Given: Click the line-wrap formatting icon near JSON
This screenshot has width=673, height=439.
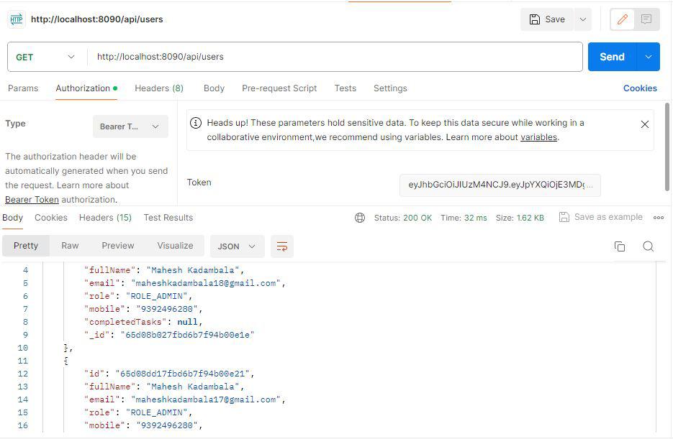Looking at the screenshot, I should pyautogui.click(x=281, y=246).
